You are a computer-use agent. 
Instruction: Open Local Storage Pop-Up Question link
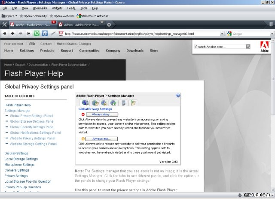28,181
